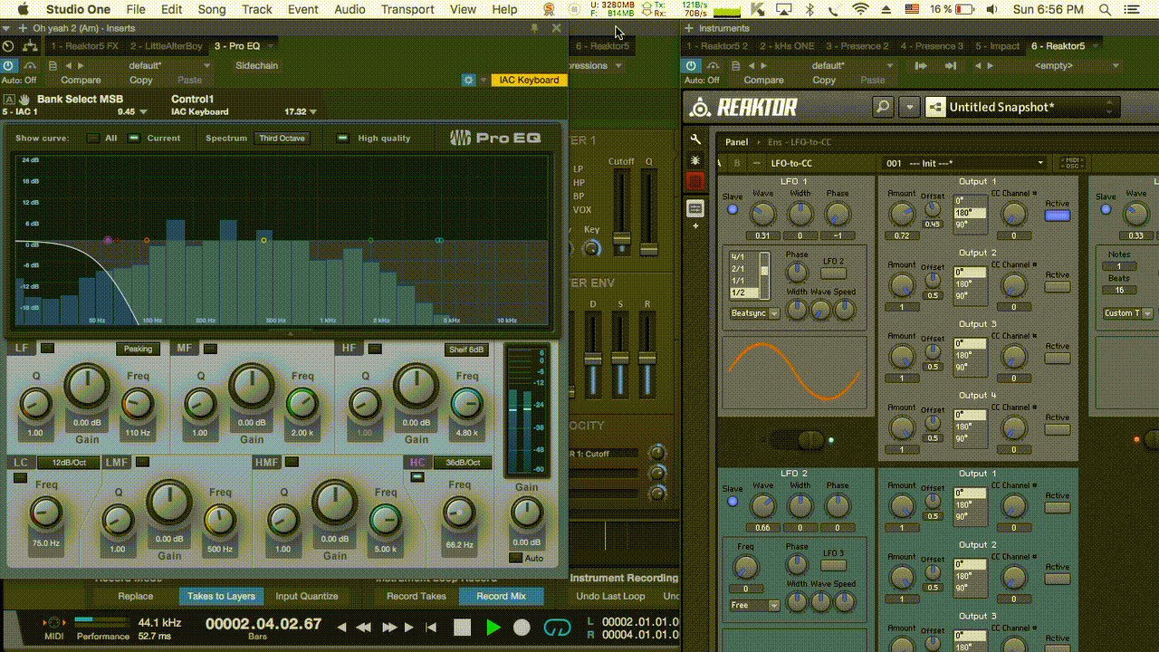Image resolution: width=1159 pixels, height=652 pixels.
Task: Toggle Output 1 Active button in Reaktor
Action: [x=1057, y=216]
